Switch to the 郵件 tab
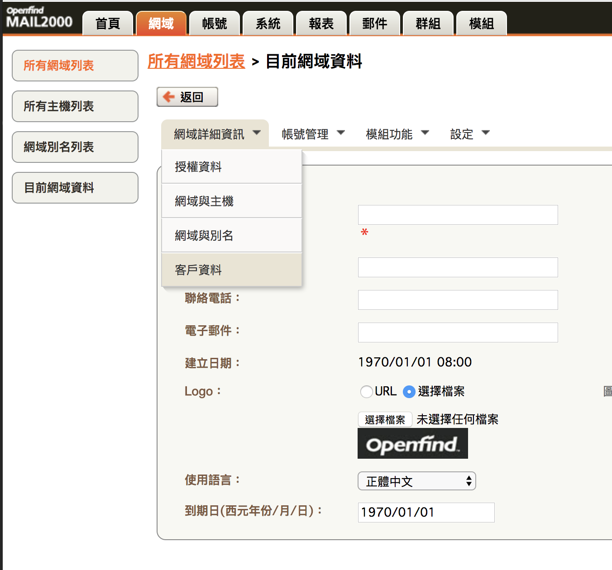This screenshot has height=570, width=612. coord(374,23)
